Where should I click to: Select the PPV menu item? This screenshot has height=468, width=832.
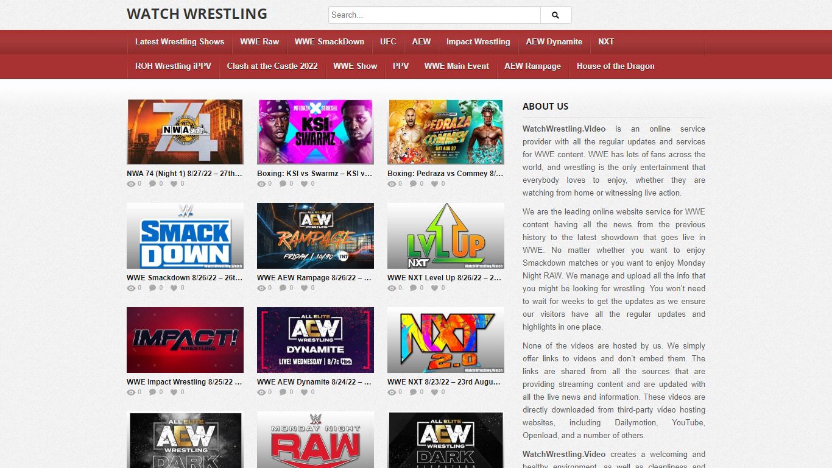(x=401, y=66)
